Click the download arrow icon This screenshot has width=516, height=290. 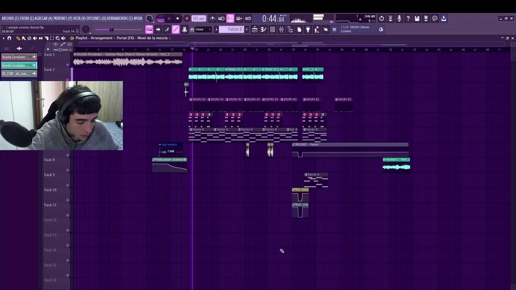pos(443,18)
